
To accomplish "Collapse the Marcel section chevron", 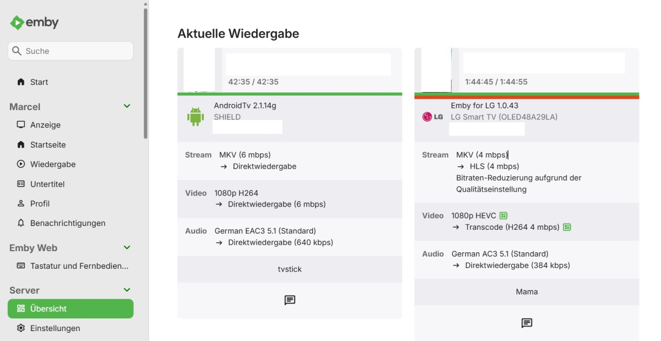I will pyautogui.click(x=127, y=106).
